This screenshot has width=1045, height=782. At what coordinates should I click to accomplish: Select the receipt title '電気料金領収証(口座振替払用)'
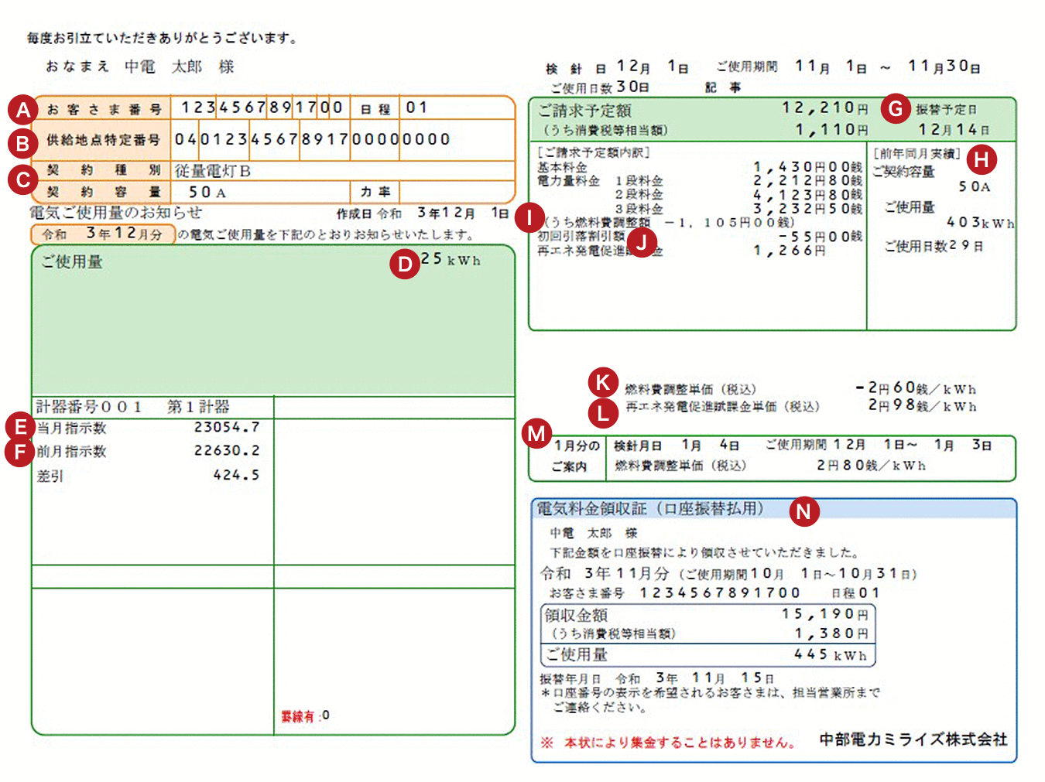point(650,509)
